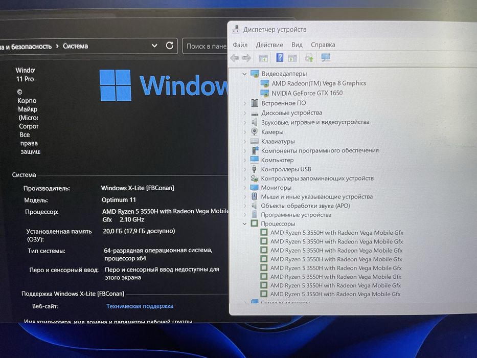Click the Объекты обработки звука (APO) icon
Image resolution: width=477 pixels, height=358 pixels.
click(x=254, y=206)
